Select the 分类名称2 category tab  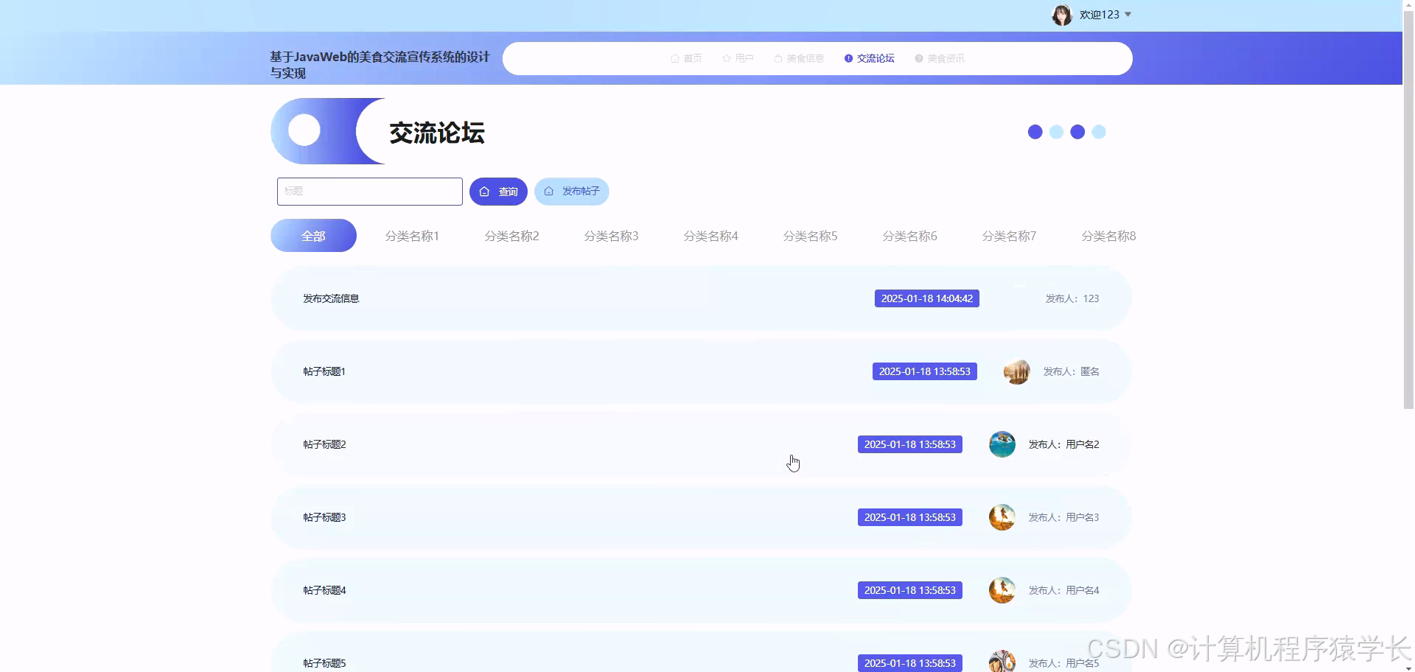click(511, 236)
